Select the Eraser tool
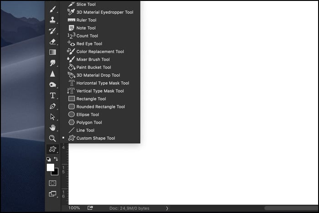Image resolution: width=319 pixels, height=213 pixels. (x=52, y=42)
